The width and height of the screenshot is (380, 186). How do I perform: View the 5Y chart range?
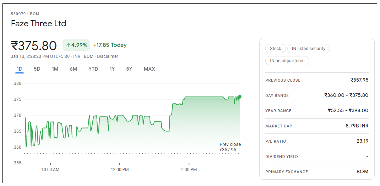129,69
